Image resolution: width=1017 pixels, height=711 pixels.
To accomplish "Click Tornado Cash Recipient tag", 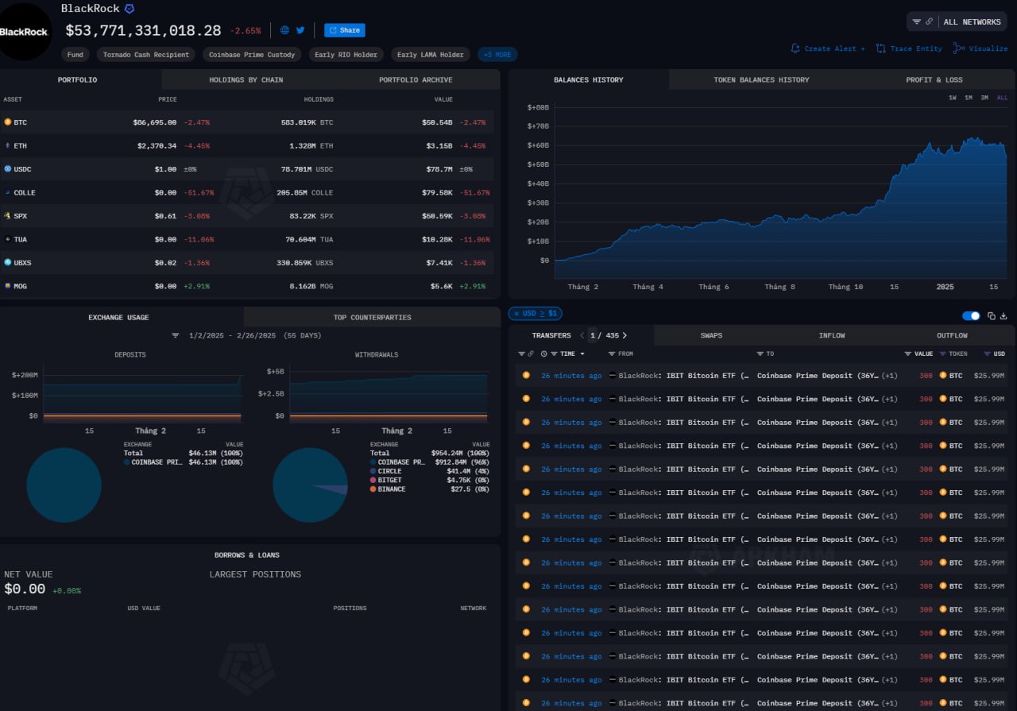I will (146, 55).
